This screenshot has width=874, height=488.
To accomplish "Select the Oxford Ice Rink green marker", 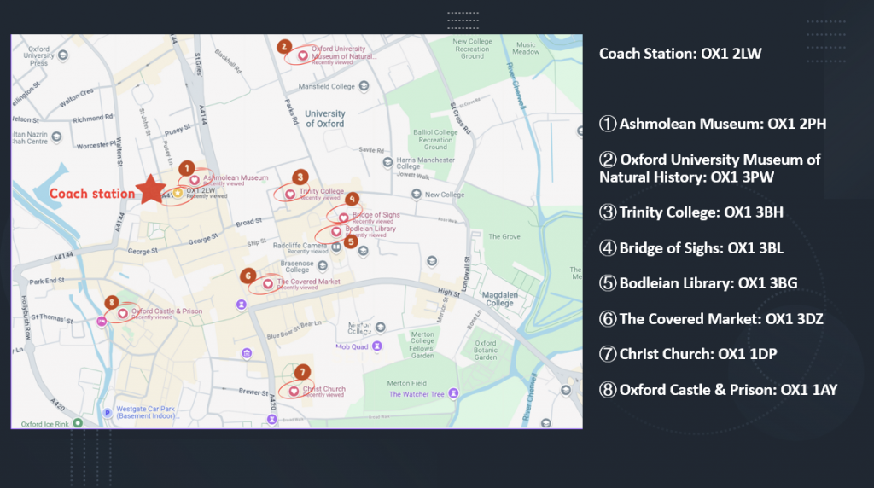I will pyautogui.click(x=77, y=421).
